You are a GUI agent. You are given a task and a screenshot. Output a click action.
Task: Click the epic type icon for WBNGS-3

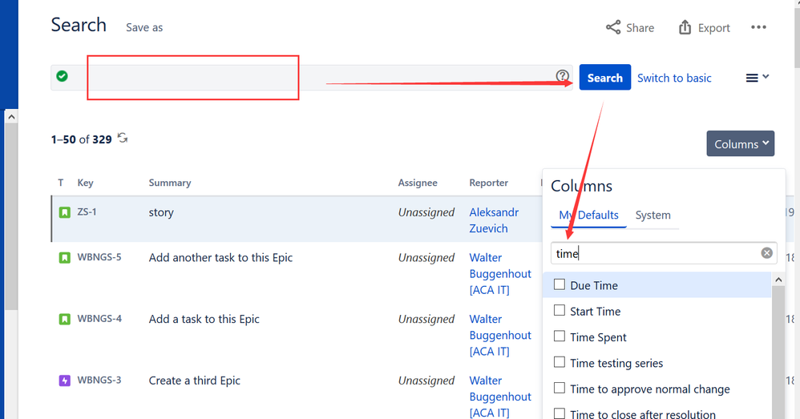(65, 381)
